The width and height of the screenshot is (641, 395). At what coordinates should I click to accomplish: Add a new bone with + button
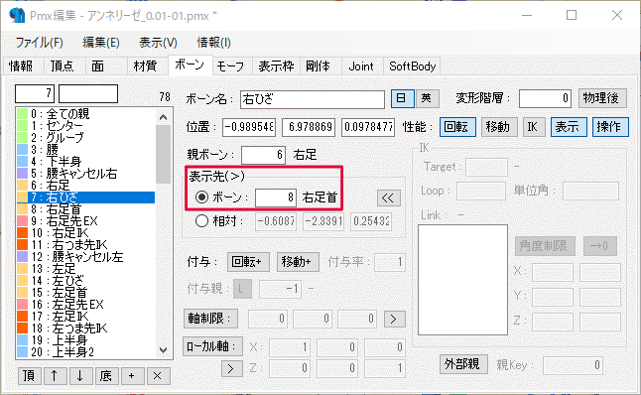[132, 375]
